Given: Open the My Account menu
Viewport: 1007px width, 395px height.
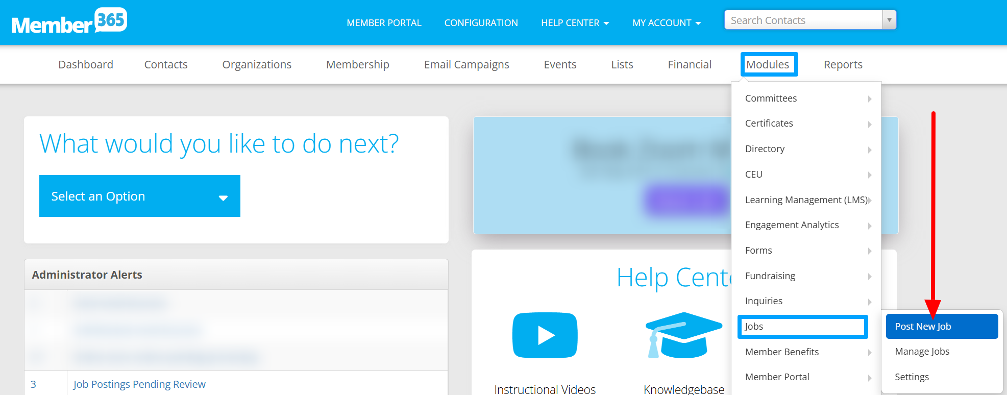Looking at the screenshot, I should [667, 23].
